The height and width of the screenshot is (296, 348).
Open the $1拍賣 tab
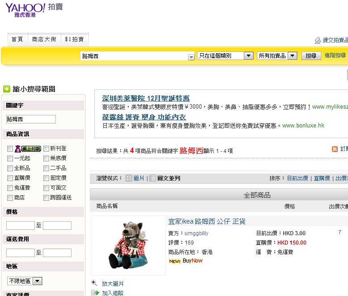[74, 39]
